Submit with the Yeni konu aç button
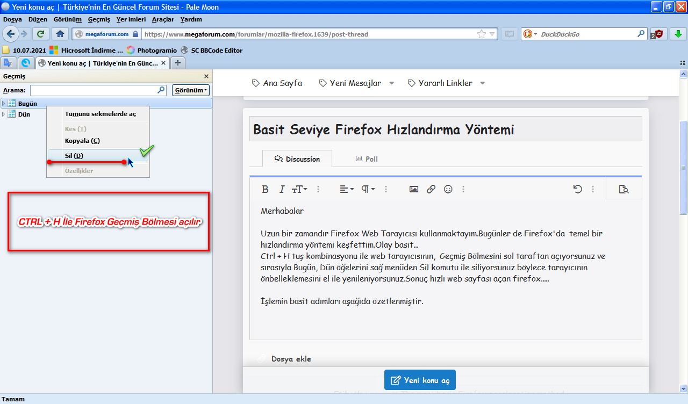The width and height of the screenshot is (688, 404). click(x=420, y=380)
